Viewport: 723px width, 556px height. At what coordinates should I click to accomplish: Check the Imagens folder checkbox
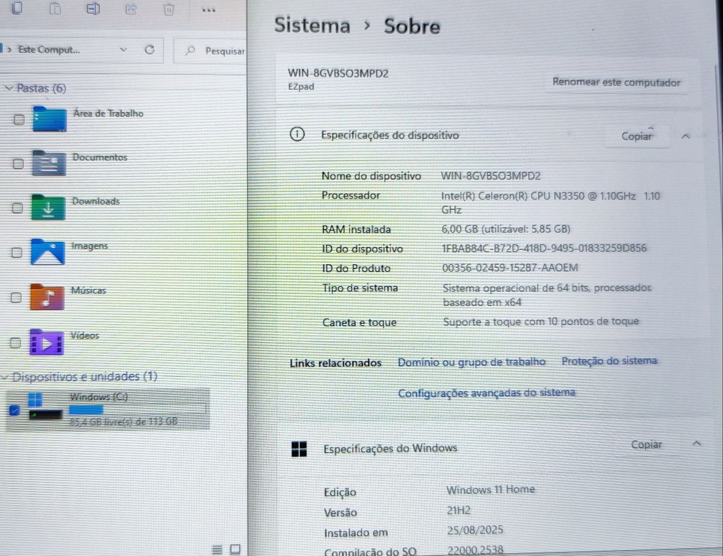click(x=17, y=252)
